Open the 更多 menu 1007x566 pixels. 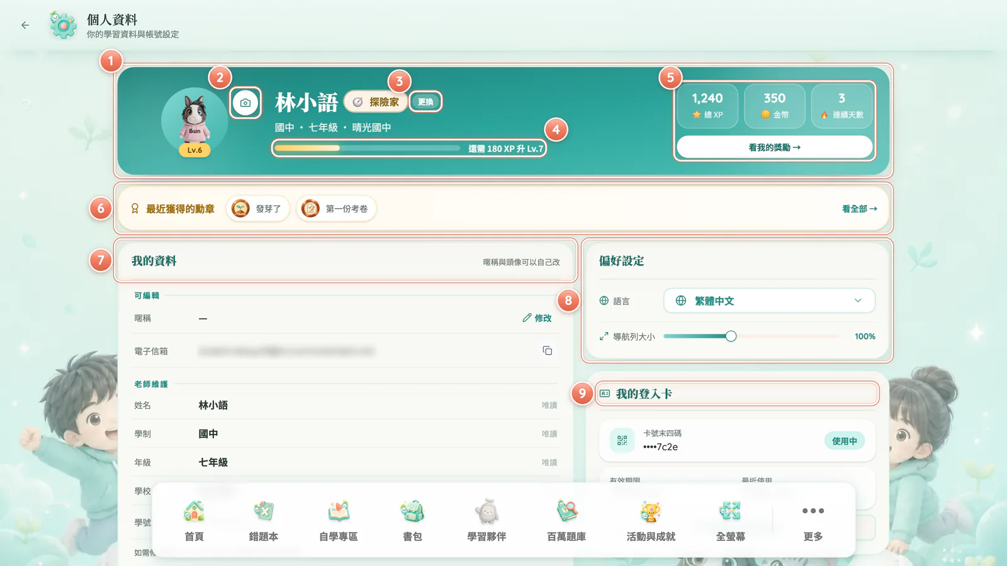click(x=813, y=520)
